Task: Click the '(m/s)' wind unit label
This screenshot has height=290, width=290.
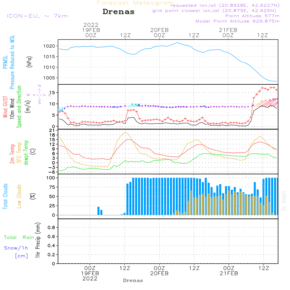Action: click(28, 107)
